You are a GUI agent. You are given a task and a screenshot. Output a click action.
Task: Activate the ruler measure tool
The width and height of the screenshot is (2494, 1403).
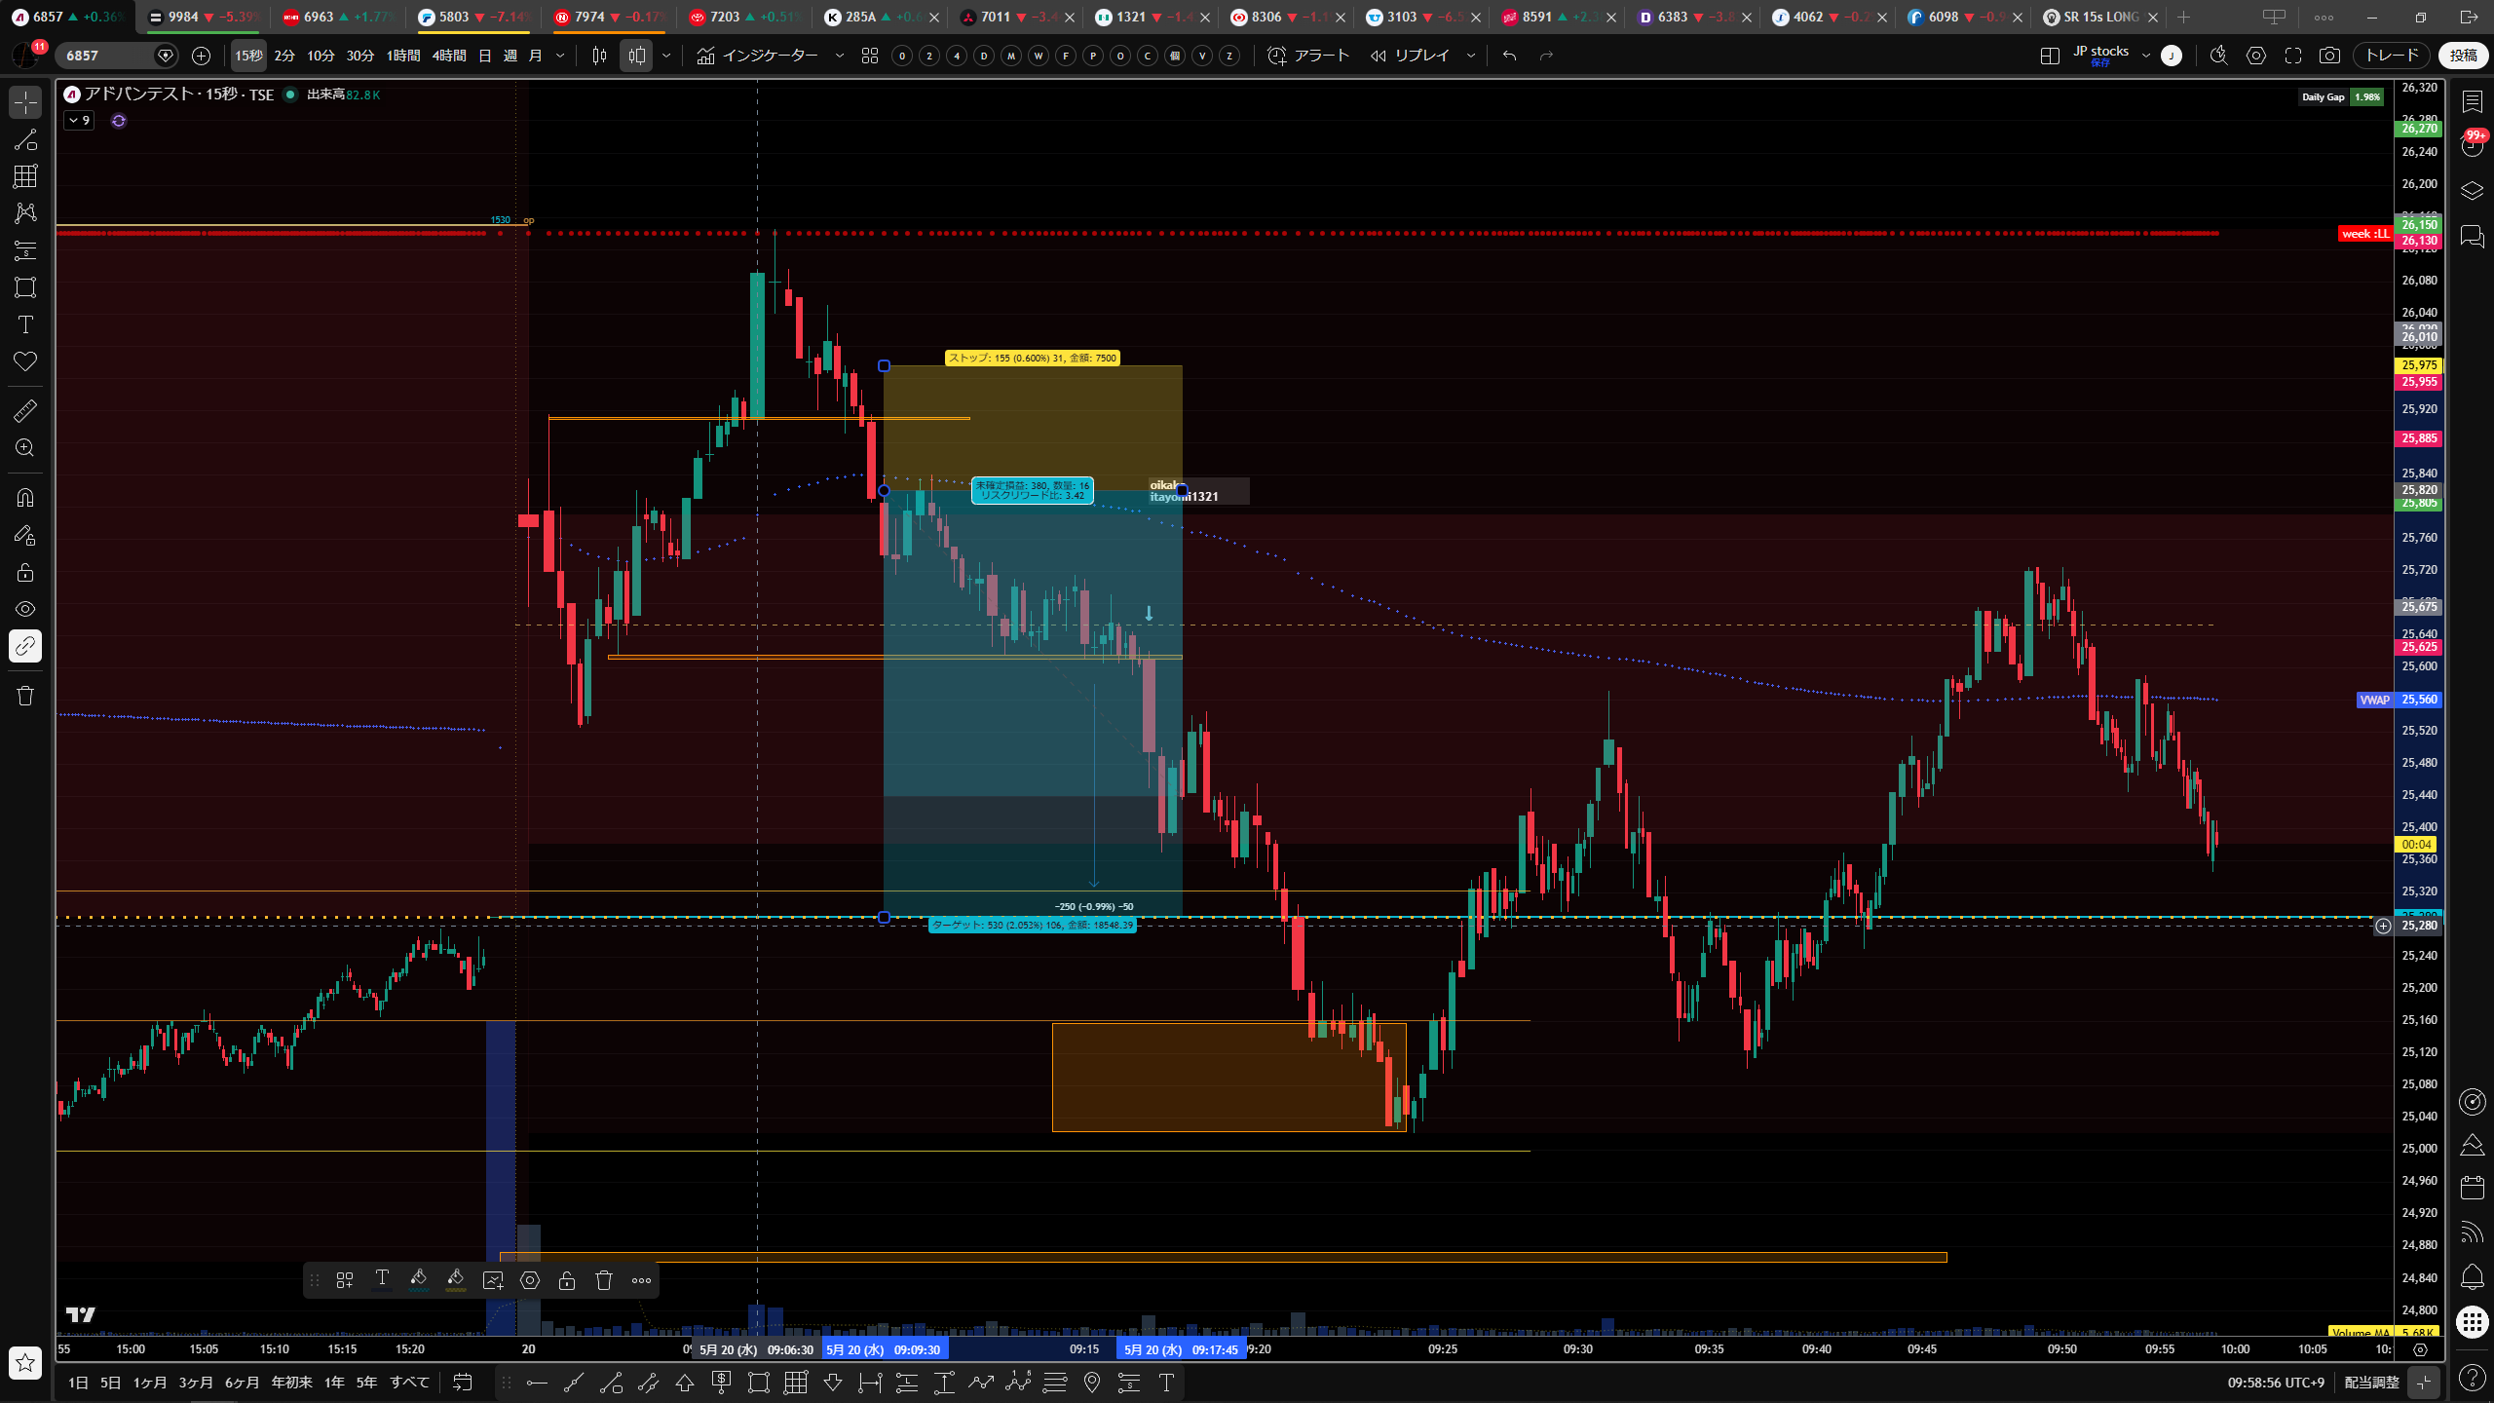click(x=25, y=411)
